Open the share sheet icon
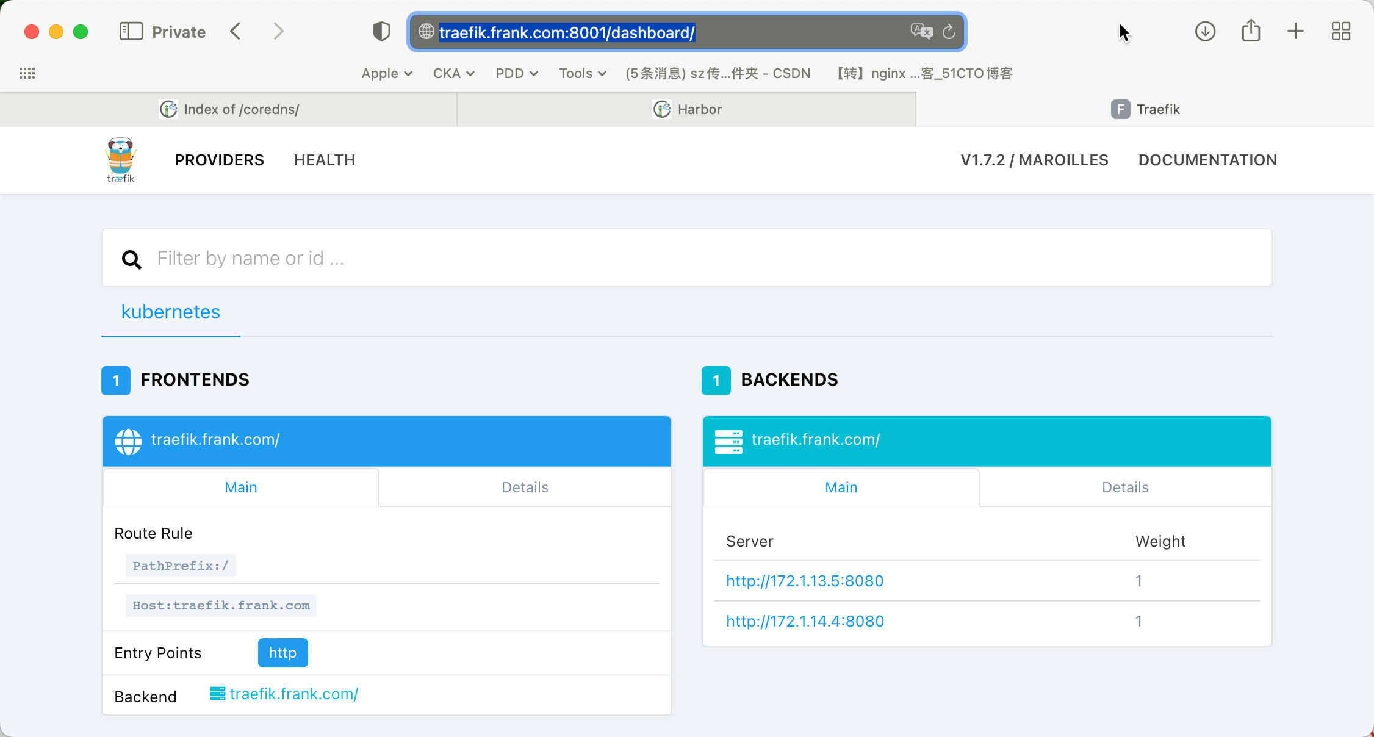This screenshot has width=1374, height=737. pos(1251,31)
